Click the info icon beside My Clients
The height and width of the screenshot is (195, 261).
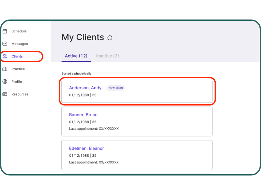110,38
